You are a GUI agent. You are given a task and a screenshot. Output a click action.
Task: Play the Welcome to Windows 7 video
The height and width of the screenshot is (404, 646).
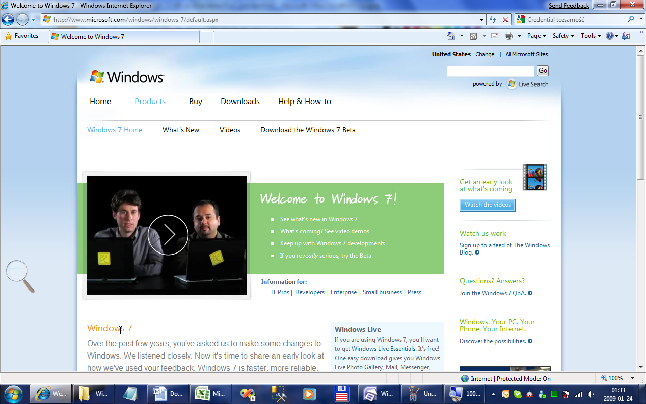(168, 235)
